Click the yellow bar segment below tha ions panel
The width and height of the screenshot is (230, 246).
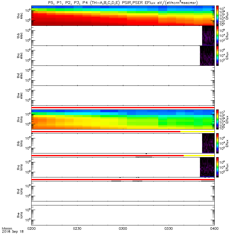(x=197, y=132)
